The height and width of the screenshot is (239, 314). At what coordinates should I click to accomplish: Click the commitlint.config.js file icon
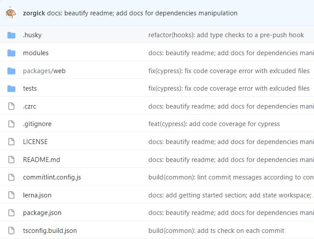coord(11,177)
